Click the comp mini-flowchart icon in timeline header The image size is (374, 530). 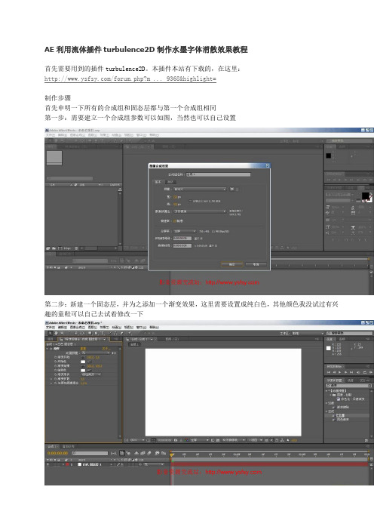point(113,453)
